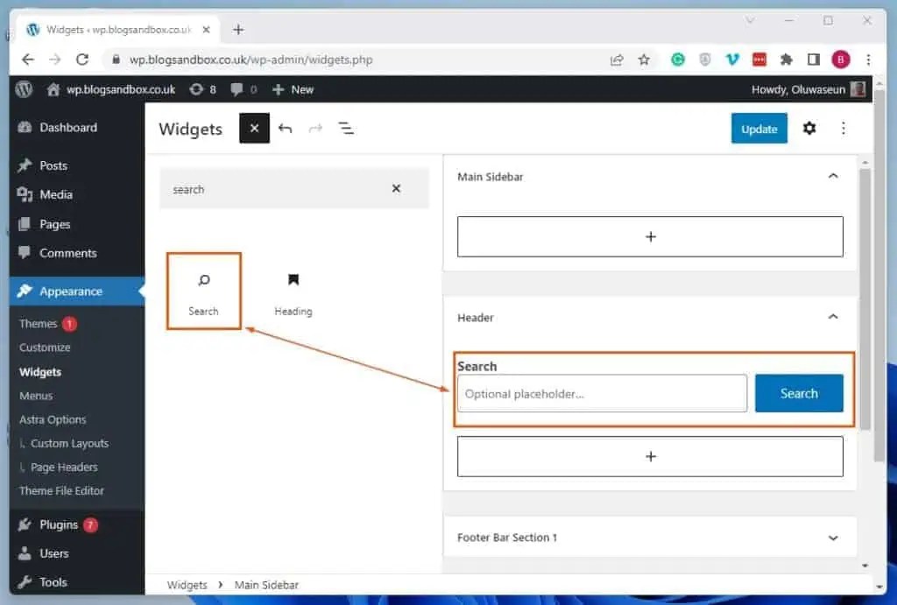Click the undo arrow in the editor toolbar
Image resolution: width=897 pixels, height=605 pixels.
pyautogui.click(x=285, y=128)
